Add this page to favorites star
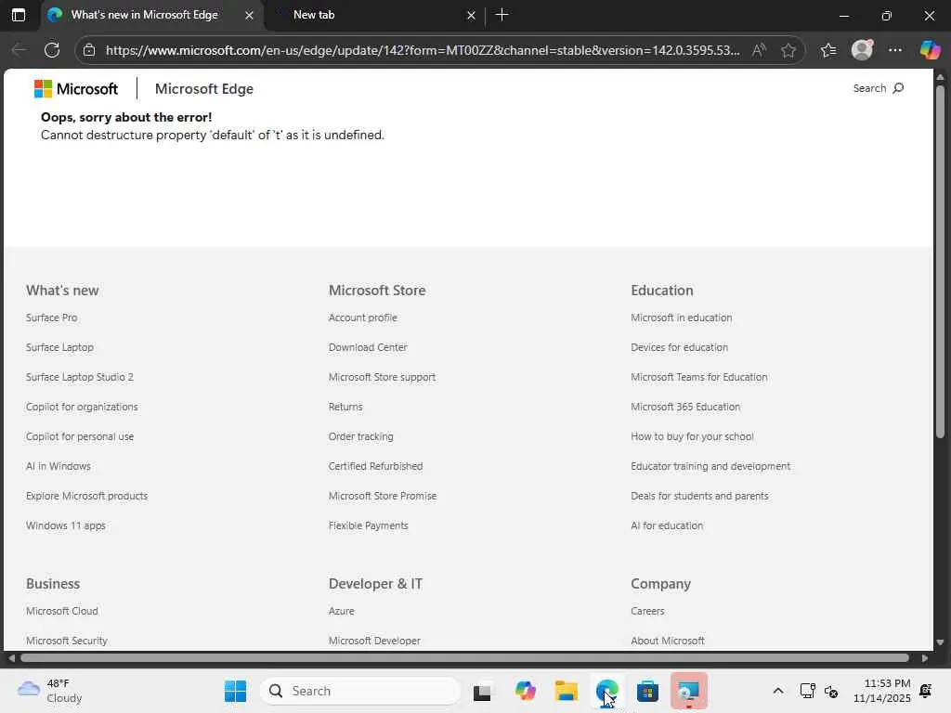The image size is (951, 713). (788, 50)
